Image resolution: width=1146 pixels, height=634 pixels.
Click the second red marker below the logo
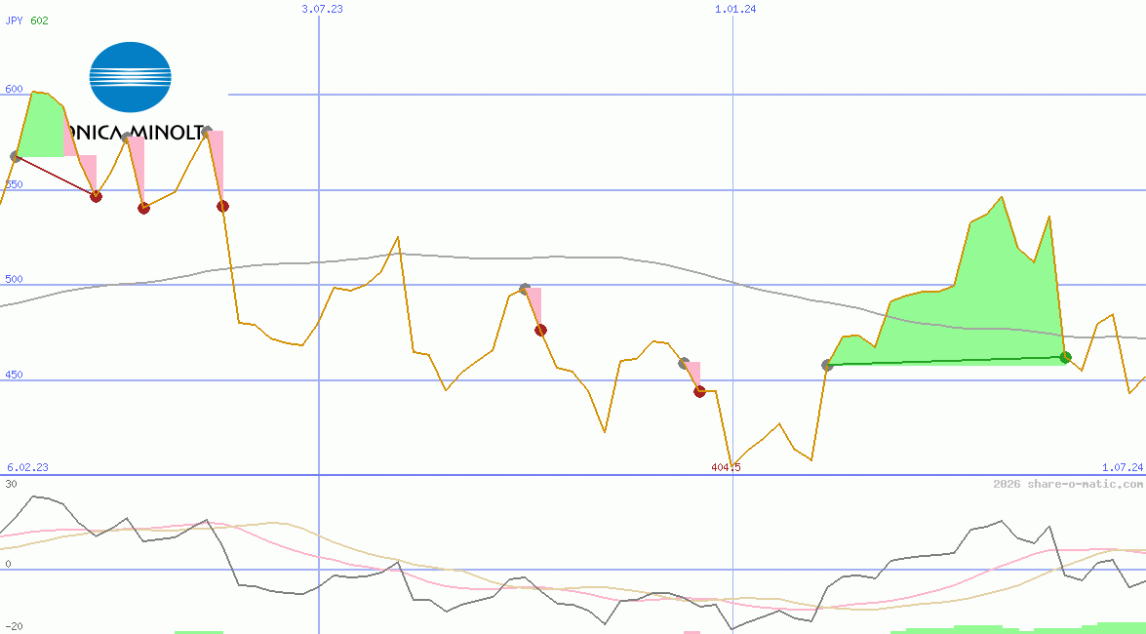pyautogui.click(x=144, y=208)
